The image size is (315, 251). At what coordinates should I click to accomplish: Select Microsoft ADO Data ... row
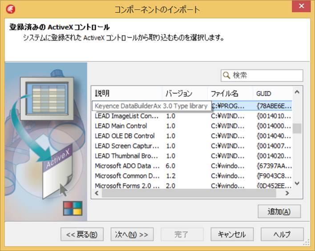(x=192, y=166)
